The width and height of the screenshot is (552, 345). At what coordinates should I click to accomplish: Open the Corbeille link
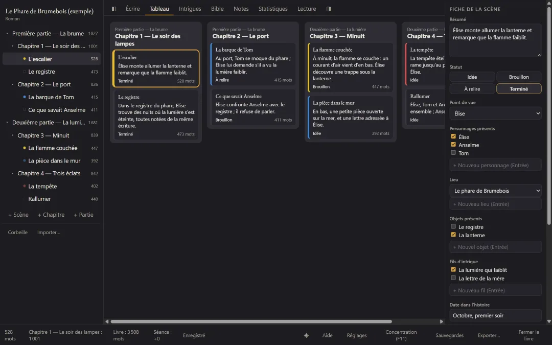click(x=17, y=233)
